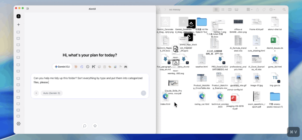Open search in the Finder toolbar
Screen dimensions: 302x140
point(284,10)
